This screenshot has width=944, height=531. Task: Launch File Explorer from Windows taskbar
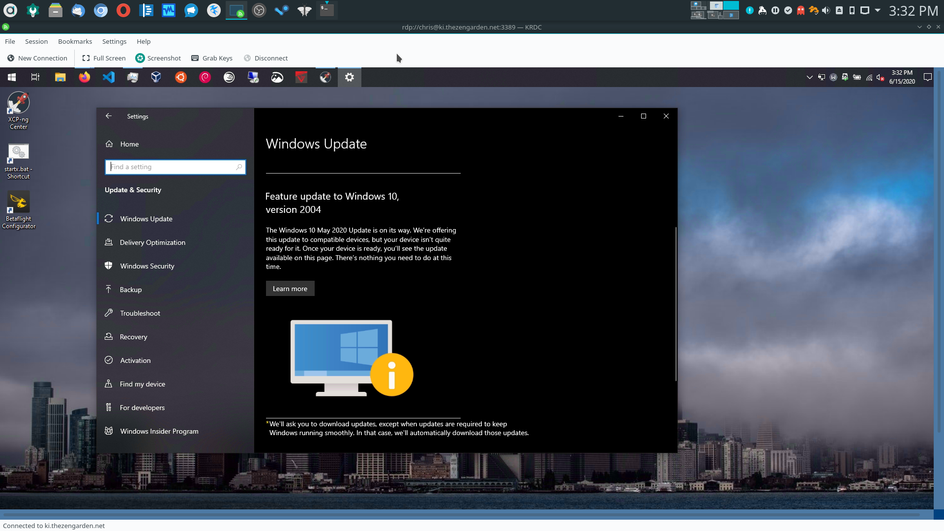click(x=60, y=77)
